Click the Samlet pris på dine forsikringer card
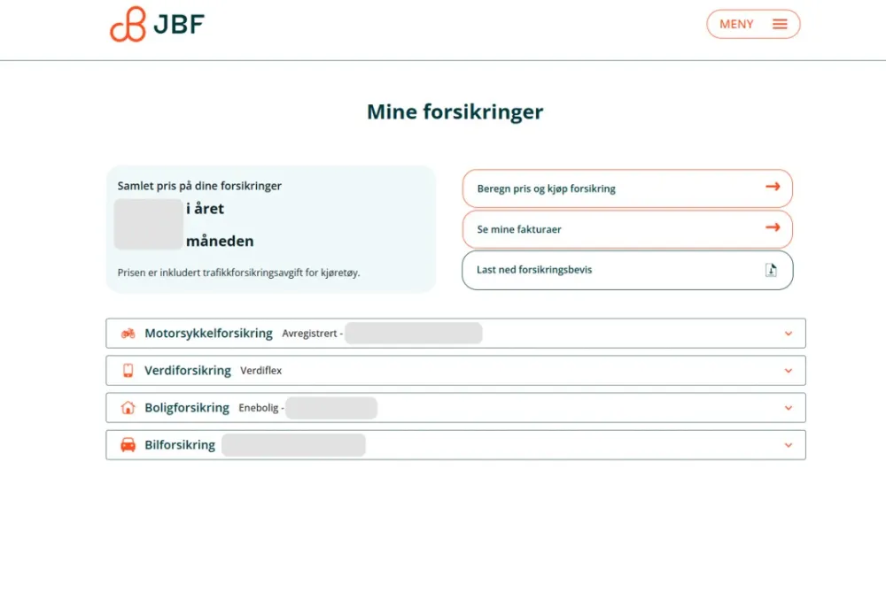Screen dimensions: 886x592 [270, 229]
